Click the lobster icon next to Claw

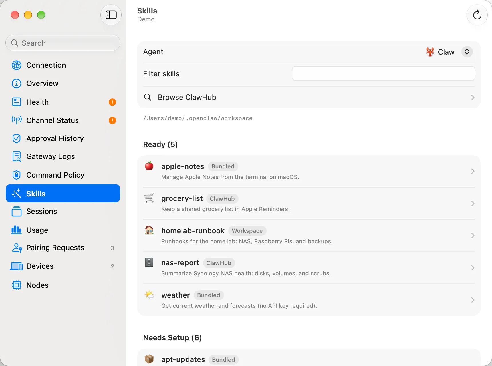[x=430, y=52]
